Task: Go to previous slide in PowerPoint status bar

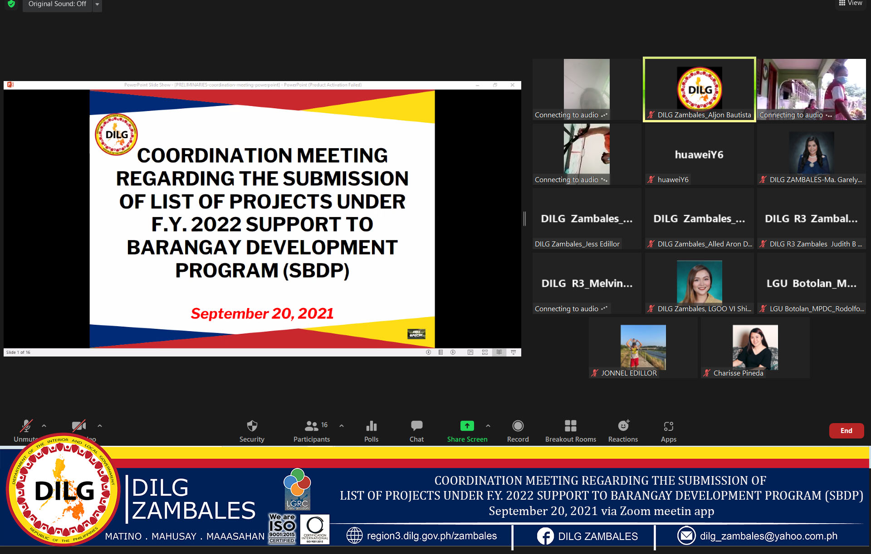Action: click(428, 352)
